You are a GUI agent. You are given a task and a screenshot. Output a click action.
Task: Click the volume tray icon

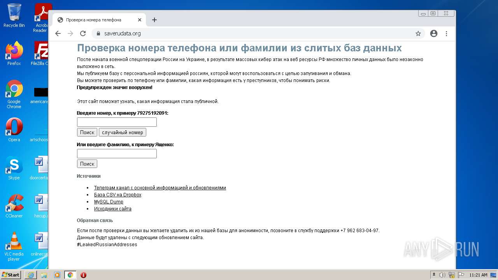[442, 275]
